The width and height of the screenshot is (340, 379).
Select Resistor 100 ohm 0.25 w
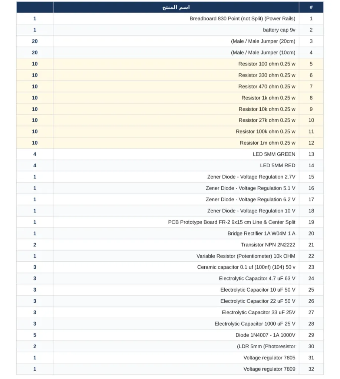tap(267, 64)
